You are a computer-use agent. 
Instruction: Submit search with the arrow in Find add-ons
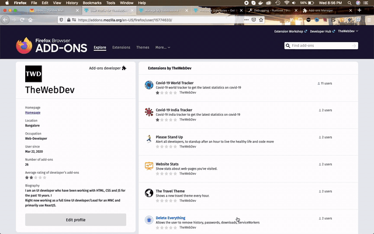tap(354, 46)
